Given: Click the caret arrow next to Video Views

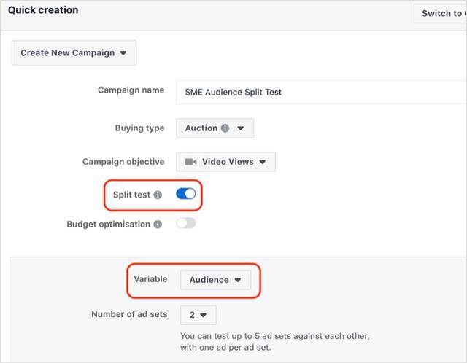Looking at the screenshot, I should pyautogui.click(x=263, y=162).
